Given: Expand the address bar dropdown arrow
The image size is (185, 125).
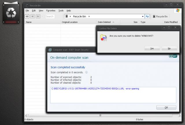Looking at the screenshot, I should (143, 16).
